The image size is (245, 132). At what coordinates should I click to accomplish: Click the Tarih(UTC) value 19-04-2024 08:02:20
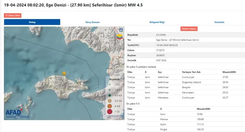(x=167, y=45)
